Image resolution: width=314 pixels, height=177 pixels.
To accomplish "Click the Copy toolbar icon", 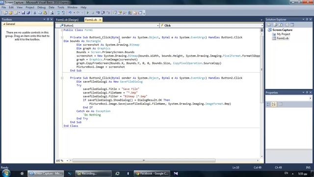I will 40,13.
